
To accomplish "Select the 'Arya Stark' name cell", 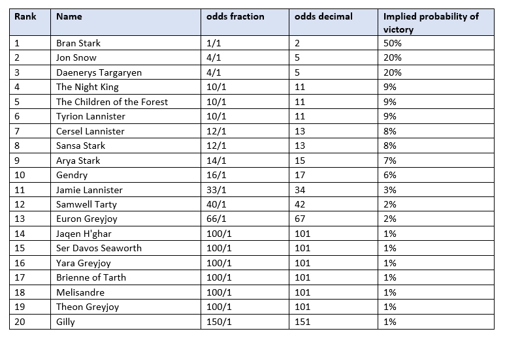I will point(78,161).
